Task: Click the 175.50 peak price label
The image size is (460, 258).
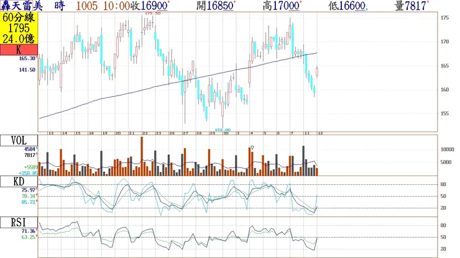Action: tap(152, 14)
